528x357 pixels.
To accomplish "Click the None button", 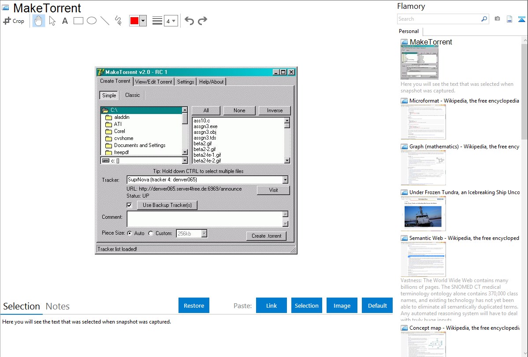I will pos(239,110).
